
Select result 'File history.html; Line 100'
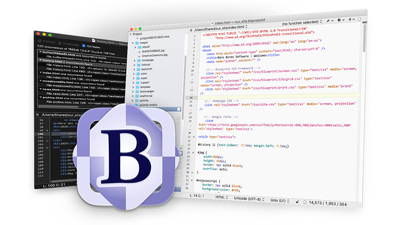pos(86,67)
